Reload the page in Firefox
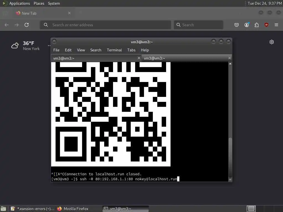The width and height of the screenshot is (283, 212). click(27, 25)
